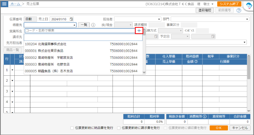Image resolution: width=254 pixels, height=135 pixels.
Task: Click info icon next to 消費税等
Action: [205, 116]
